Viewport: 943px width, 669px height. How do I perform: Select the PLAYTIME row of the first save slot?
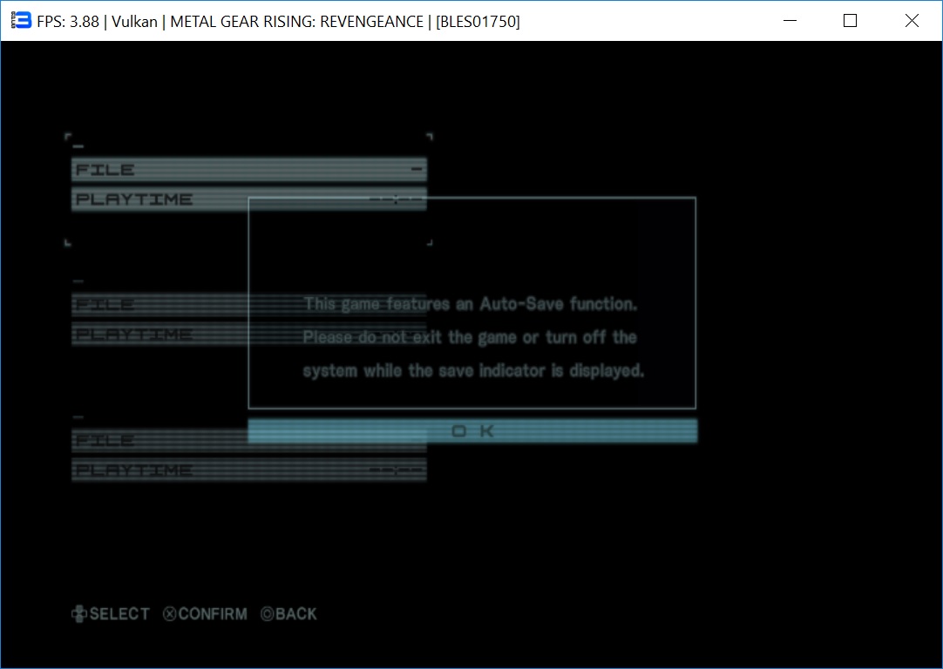(x=157, y=199)
